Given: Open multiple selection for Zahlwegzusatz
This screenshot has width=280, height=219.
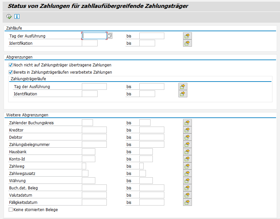Looking at the screenshot, I should click(187, 173).
